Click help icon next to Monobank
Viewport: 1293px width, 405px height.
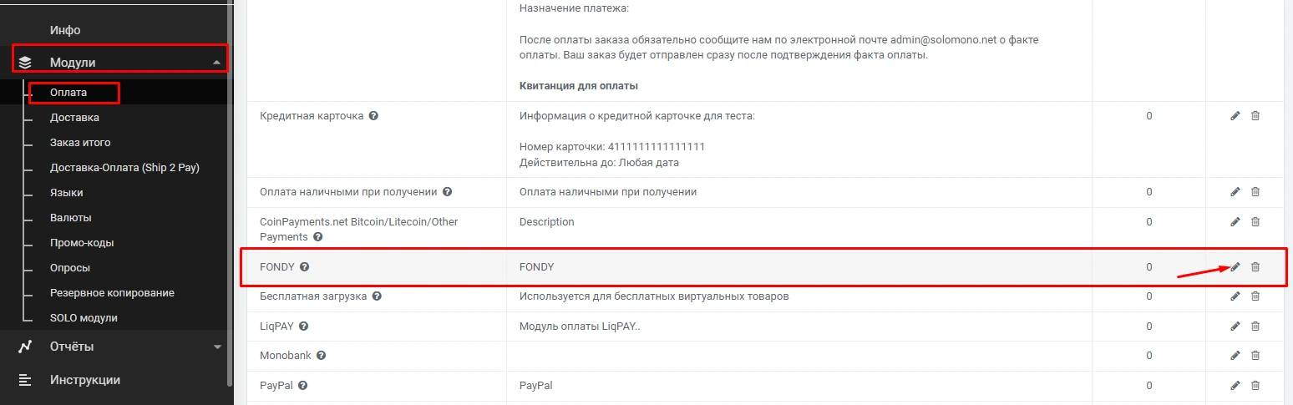321,356
